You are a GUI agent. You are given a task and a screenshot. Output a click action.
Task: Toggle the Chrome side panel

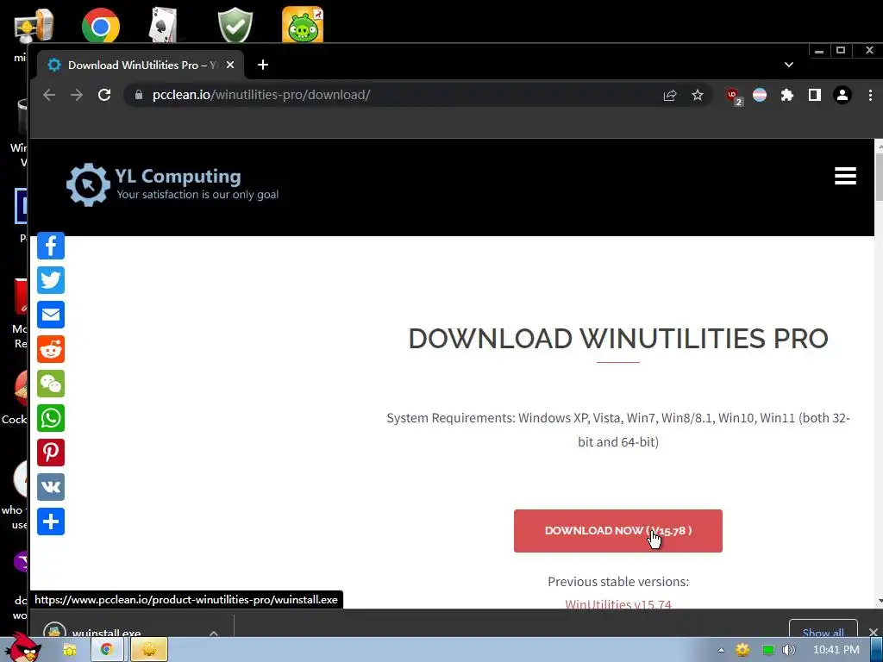(x=814, y=95)
